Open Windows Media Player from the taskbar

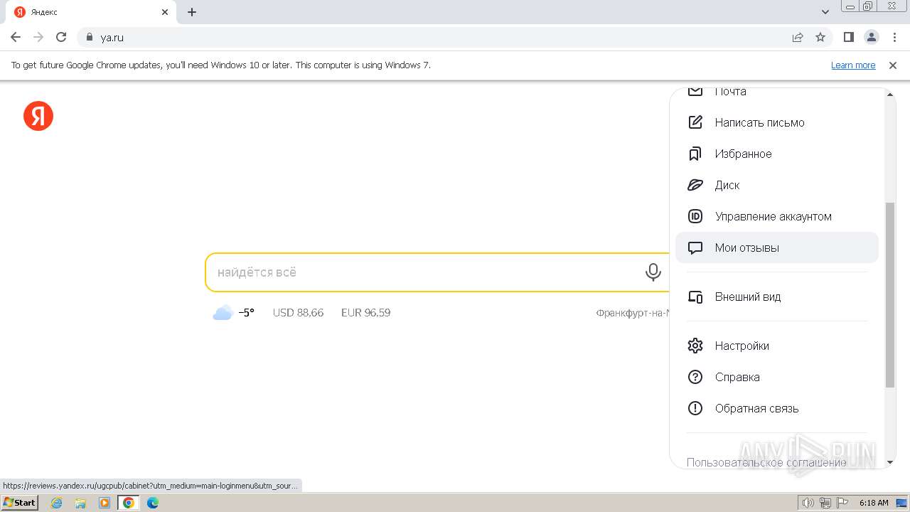coord(105,503)
